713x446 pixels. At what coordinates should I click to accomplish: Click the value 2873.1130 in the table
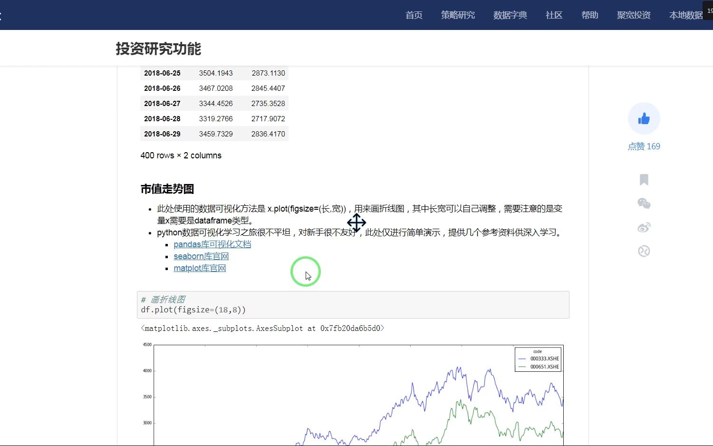[268, 73]
